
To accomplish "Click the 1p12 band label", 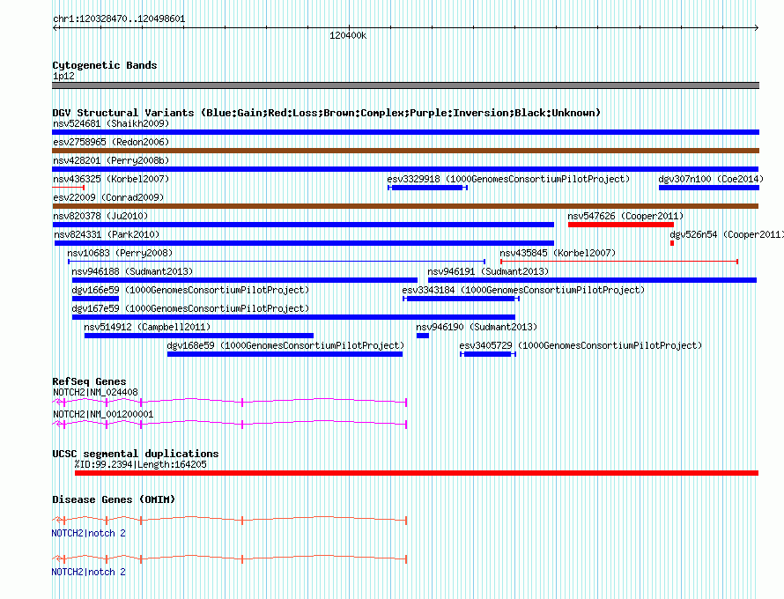I will [63, 76].
